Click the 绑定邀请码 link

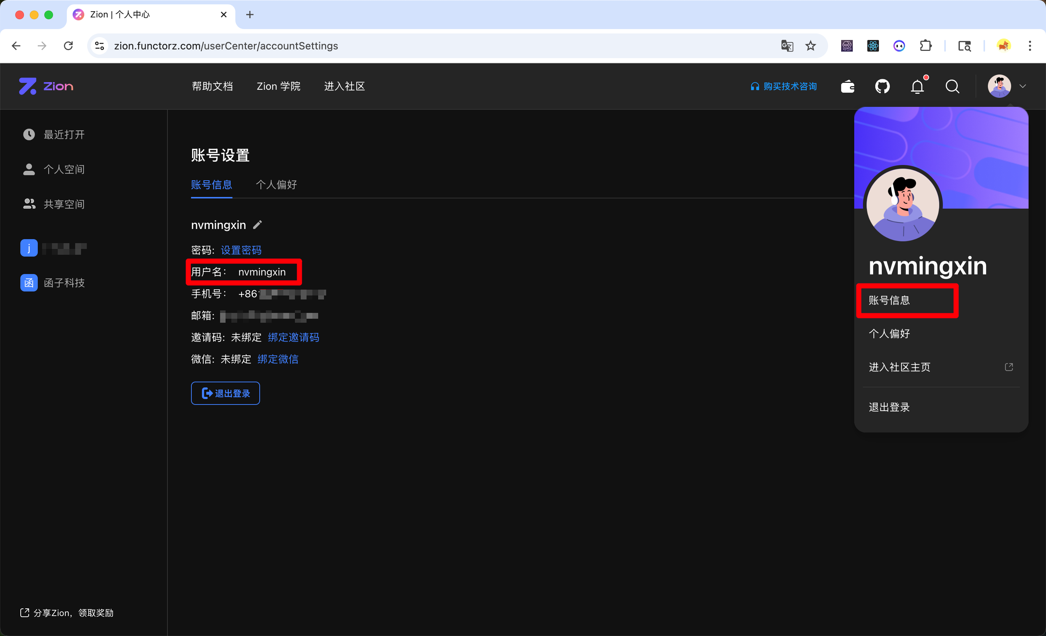point(294,337)
